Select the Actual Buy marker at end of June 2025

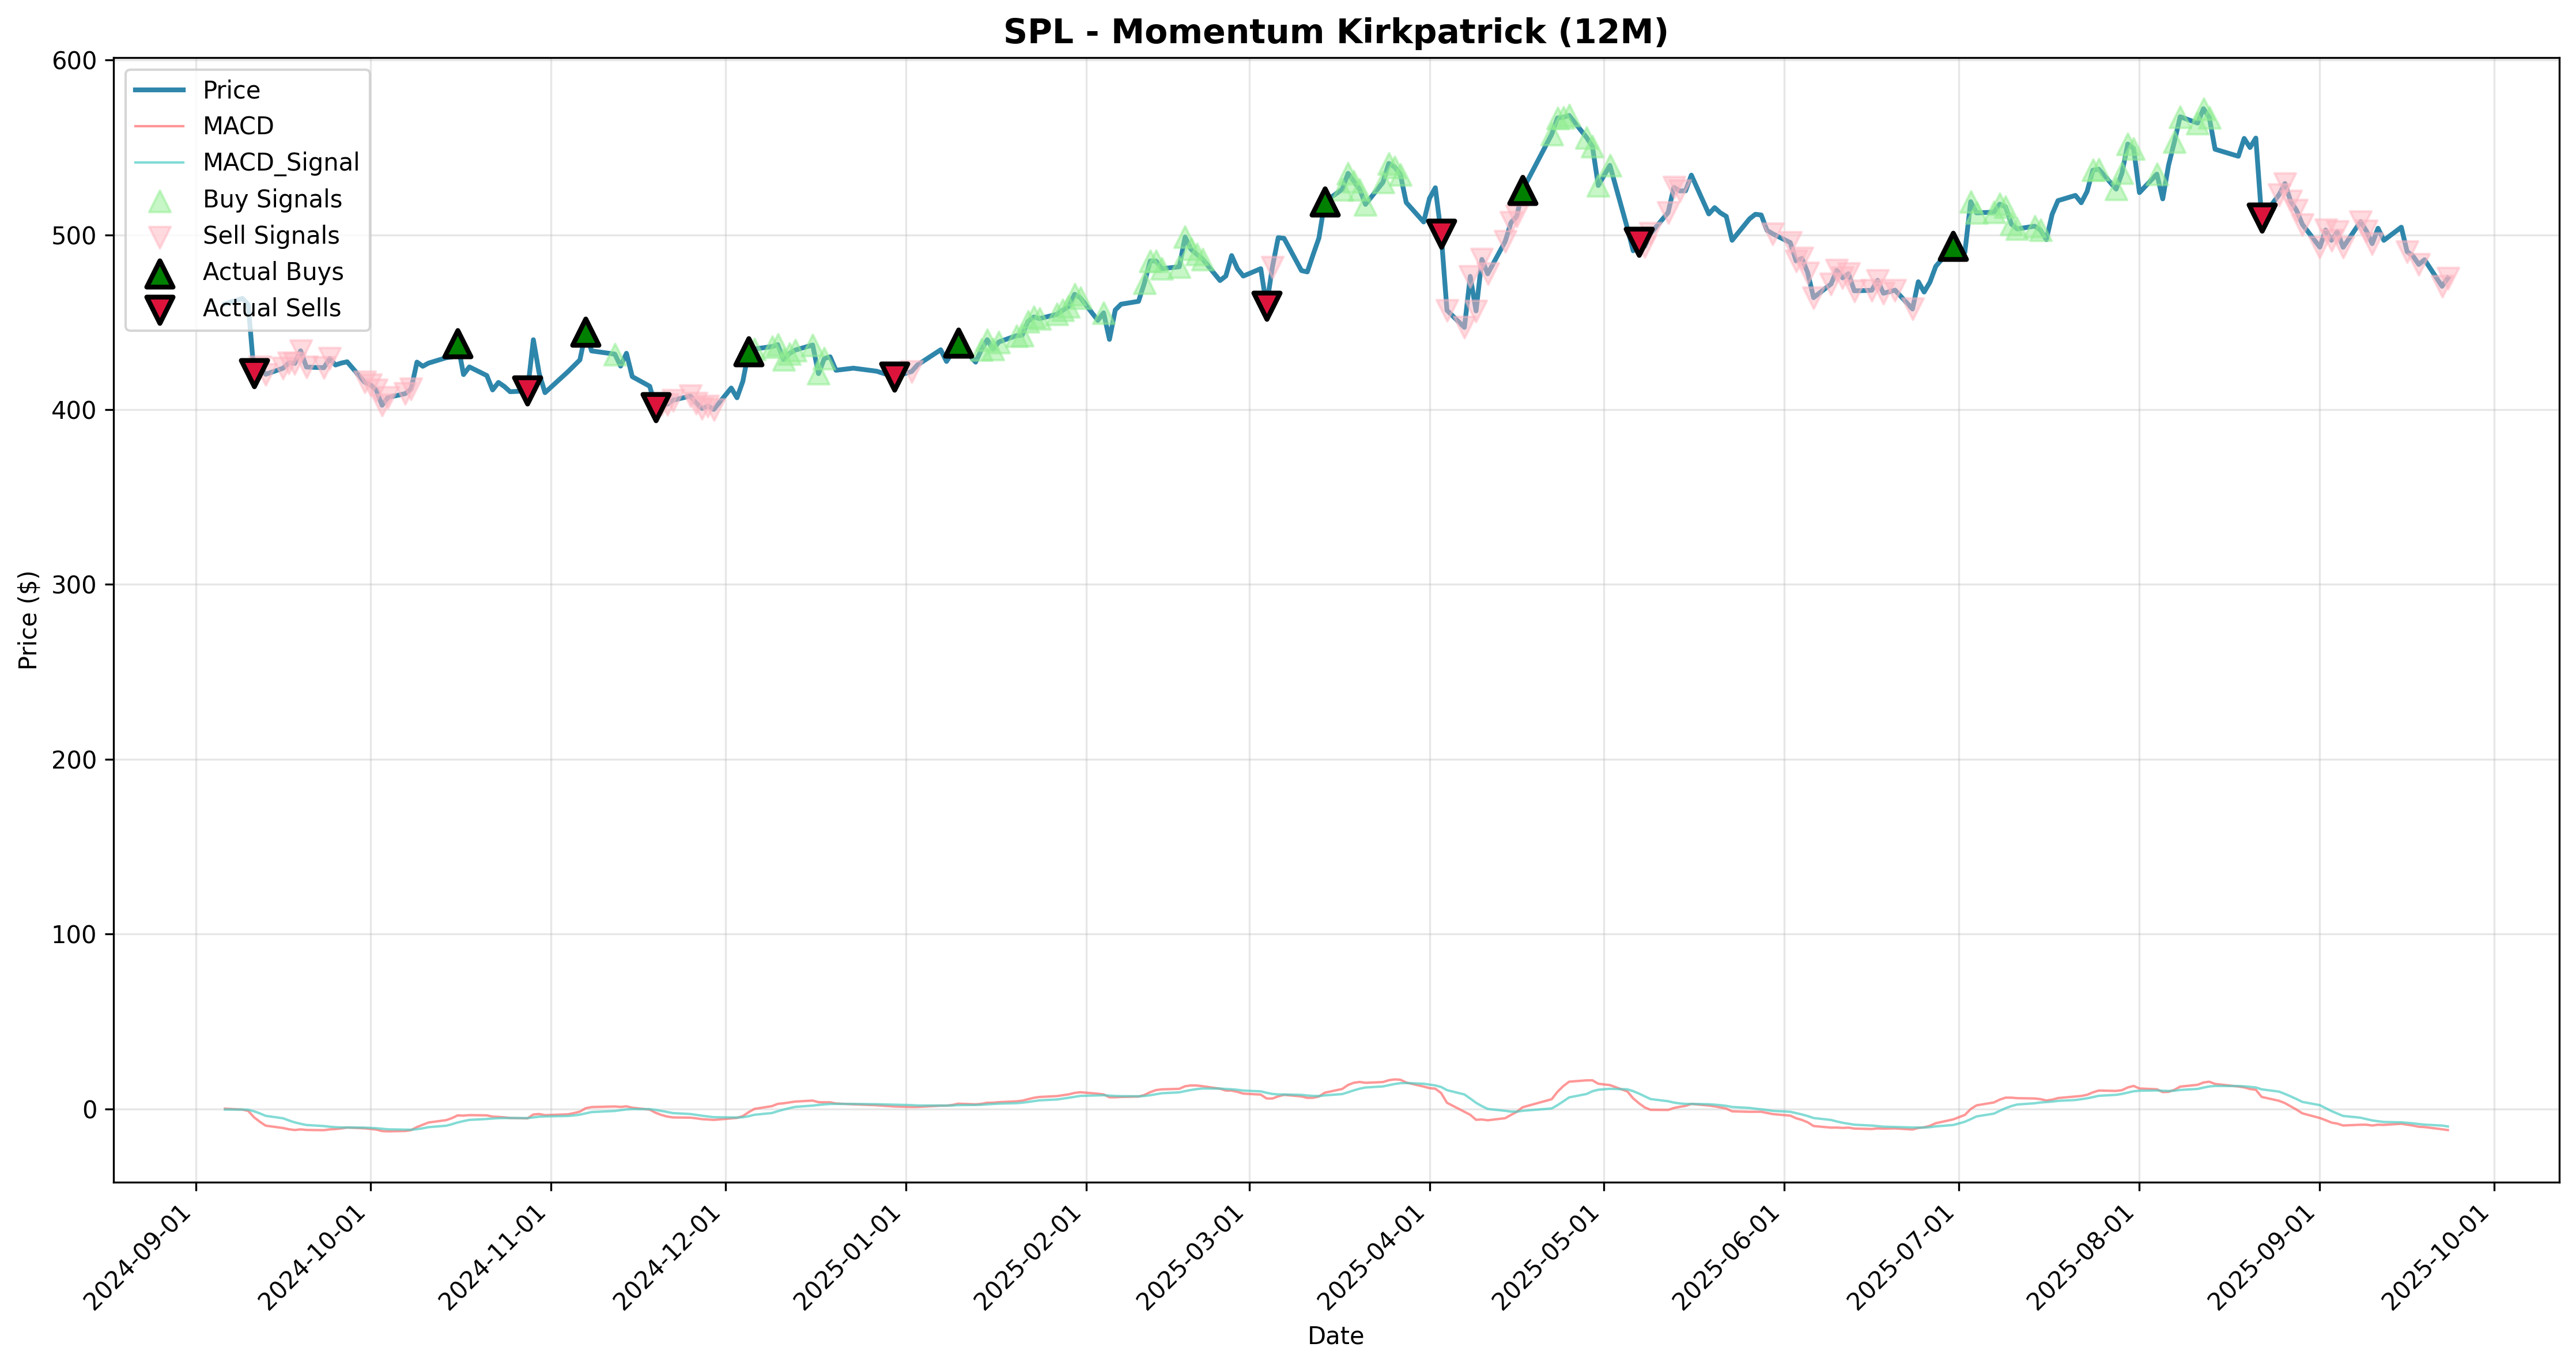(x=1954, y=246)
